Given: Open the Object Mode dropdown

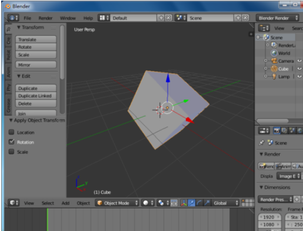Looking at the screenshot, I should pos(117,203).
